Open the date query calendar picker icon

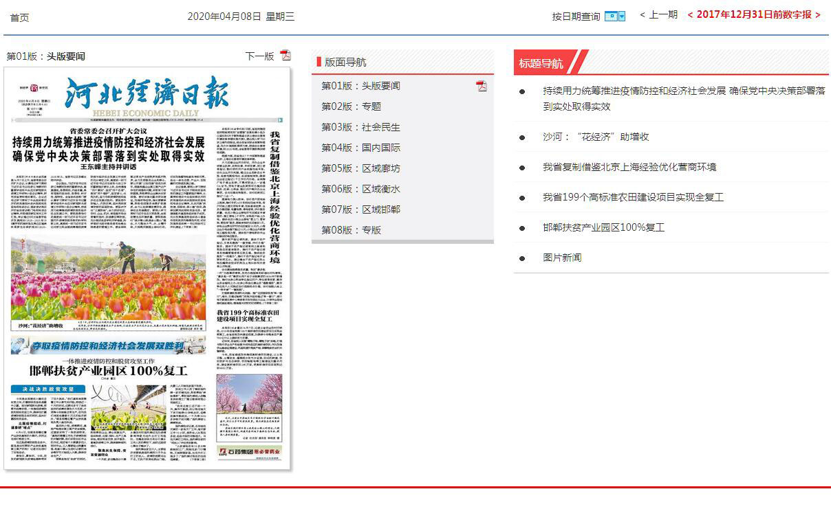614,16
